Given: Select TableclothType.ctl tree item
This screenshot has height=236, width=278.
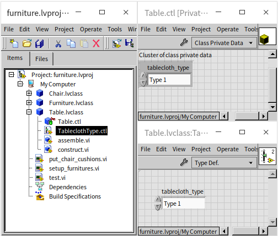Looking at the screenshot, I should pos(82,131).
